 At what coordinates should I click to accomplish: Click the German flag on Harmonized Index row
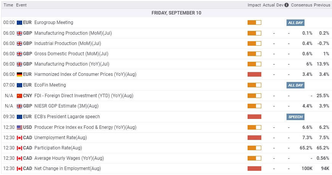click(x=19, y=74)
